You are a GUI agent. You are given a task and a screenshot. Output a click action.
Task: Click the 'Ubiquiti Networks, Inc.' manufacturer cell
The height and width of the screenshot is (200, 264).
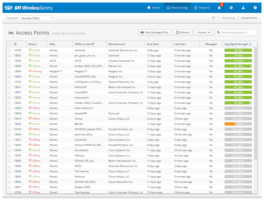[x=121, y=82]
